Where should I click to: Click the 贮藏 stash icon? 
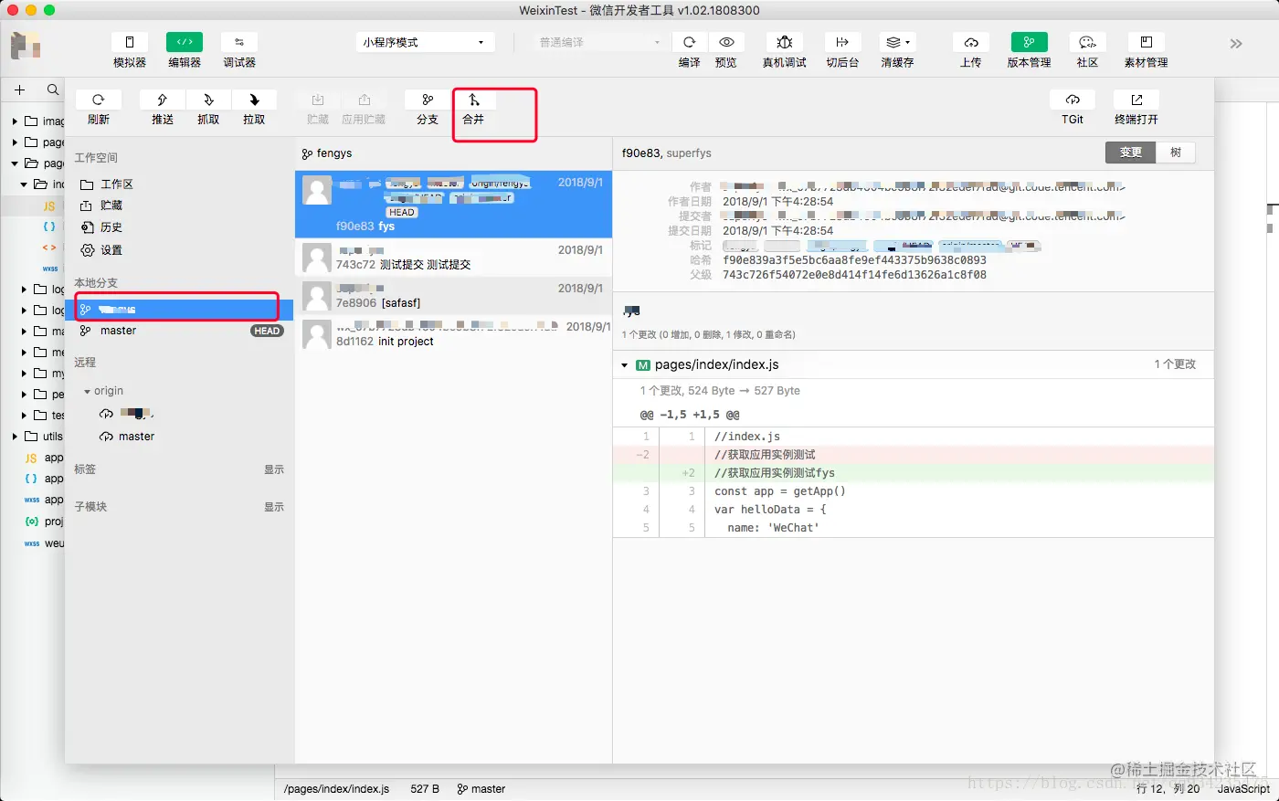coord(318,100)
